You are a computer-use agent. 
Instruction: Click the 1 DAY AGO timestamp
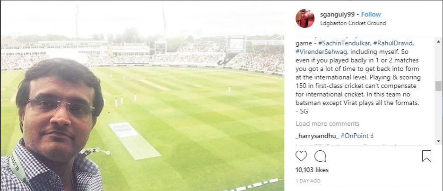coord(308,181)
